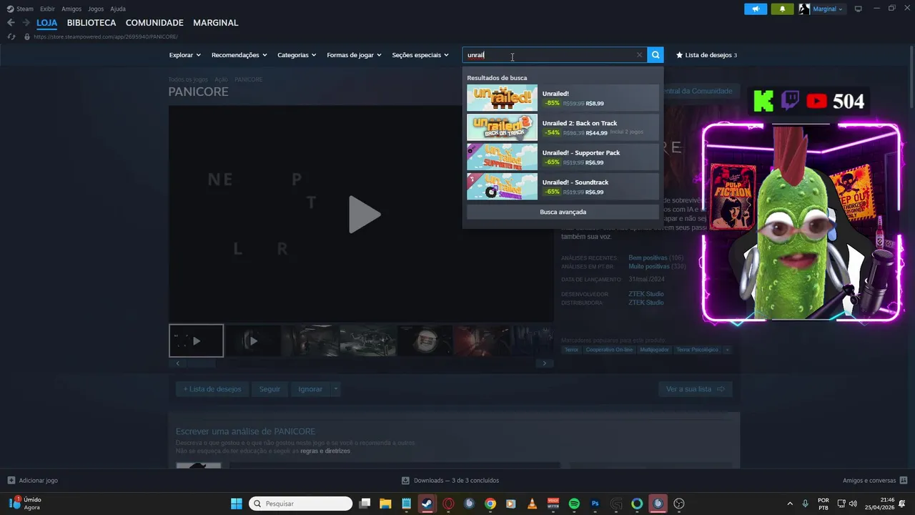Viewport: 915px width, 515px height.
Task: Switch to the COMUNIDADE tab
Action: point(154,23)
